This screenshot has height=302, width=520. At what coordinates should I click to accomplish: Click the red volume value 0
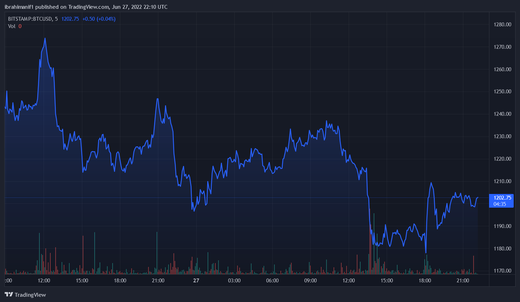point(20,26)
